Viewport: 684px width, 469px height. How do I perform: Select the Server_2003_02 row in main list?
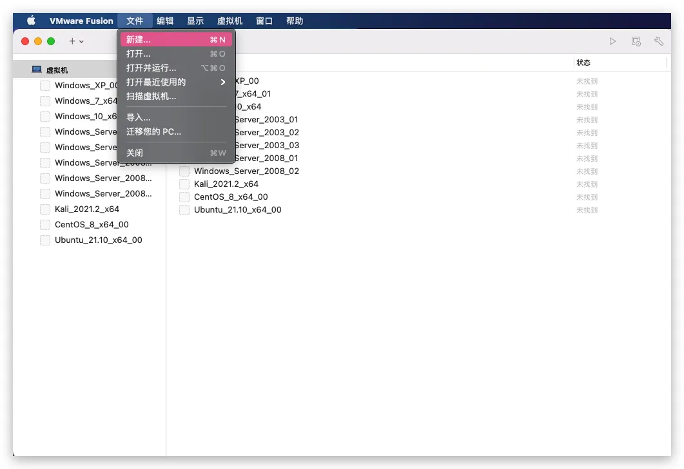coord(266,133)
